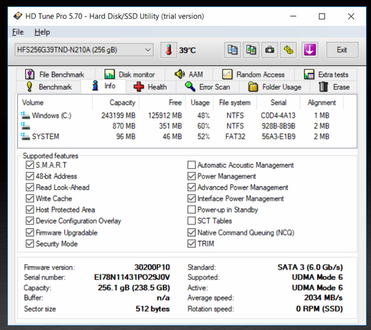Click the Exit button

[342, 50]
